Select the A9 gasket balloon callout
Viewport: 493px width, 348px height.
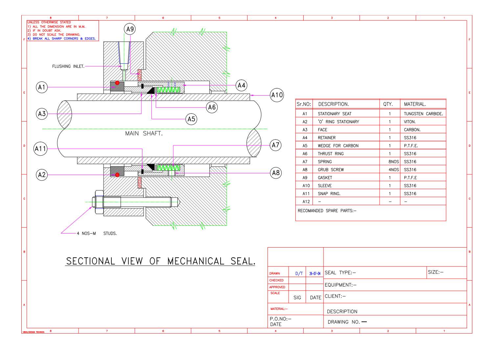(x=130, y=29)
